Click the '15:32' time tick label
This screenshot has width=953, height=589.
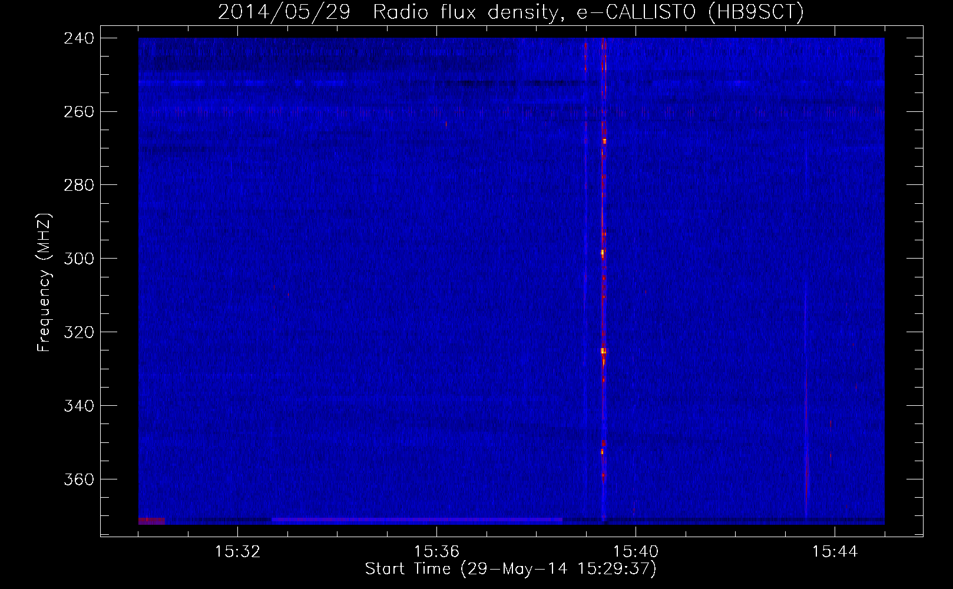point(237,552)
